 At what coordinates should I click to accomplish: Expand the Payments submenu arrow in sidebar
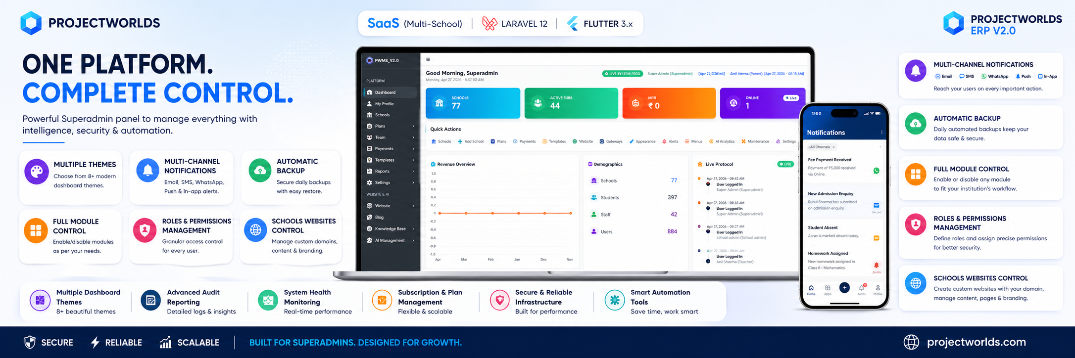[413, 149]
